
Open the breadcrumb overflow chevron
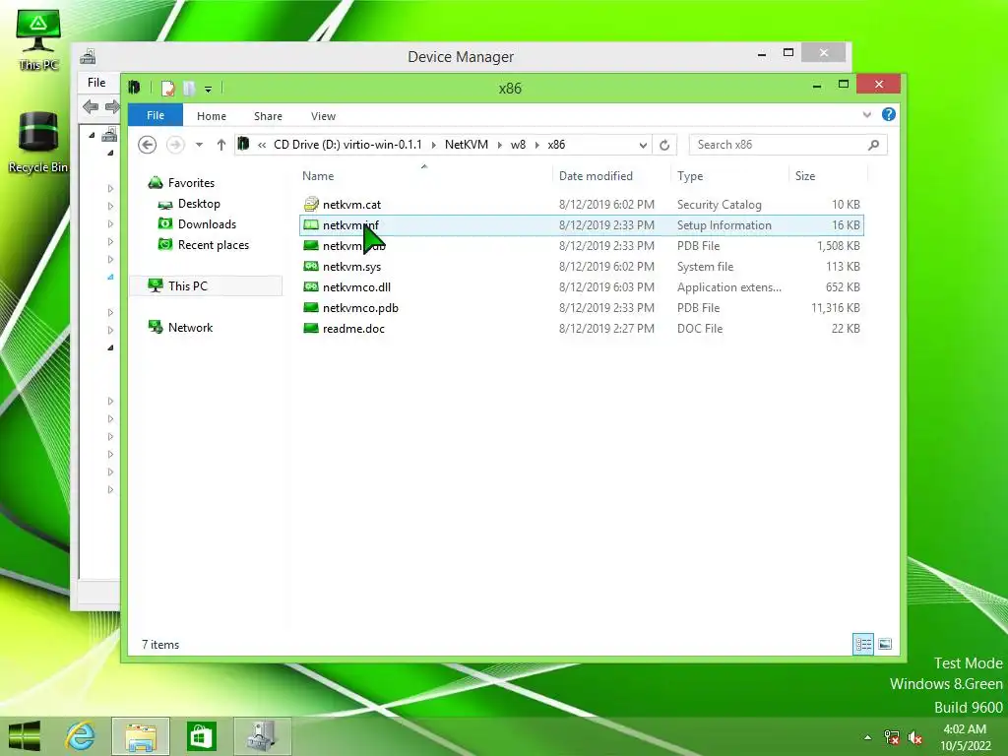coord(262,145)
